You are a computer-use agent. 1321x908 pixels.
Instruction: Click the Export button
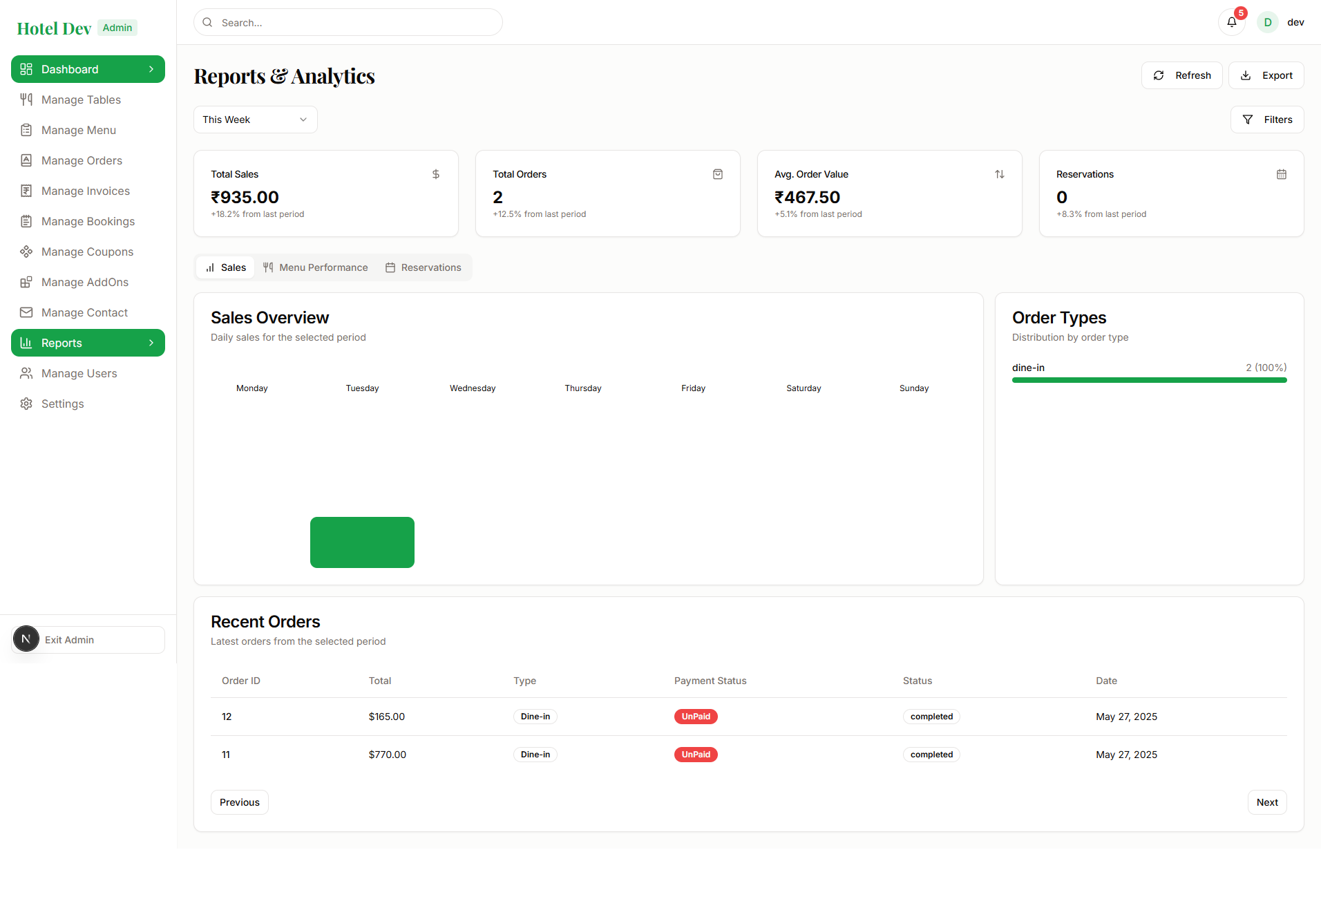pyautogui.click(x=1266, y=75)
